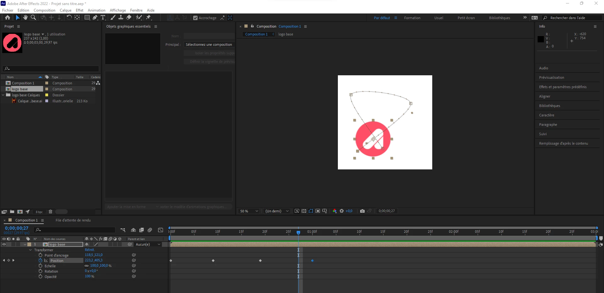The height and width of the screenshot is (293, 604).
Task: Toggle the Opacité stopwatch
Action: click(40, 276)
